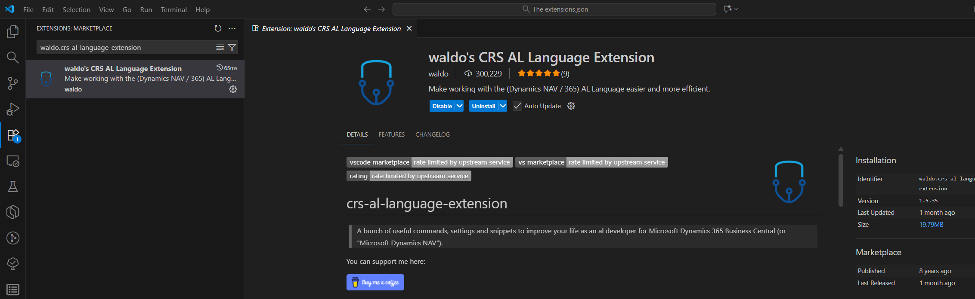
Task: Open the Selection menu
Action: 77,9
